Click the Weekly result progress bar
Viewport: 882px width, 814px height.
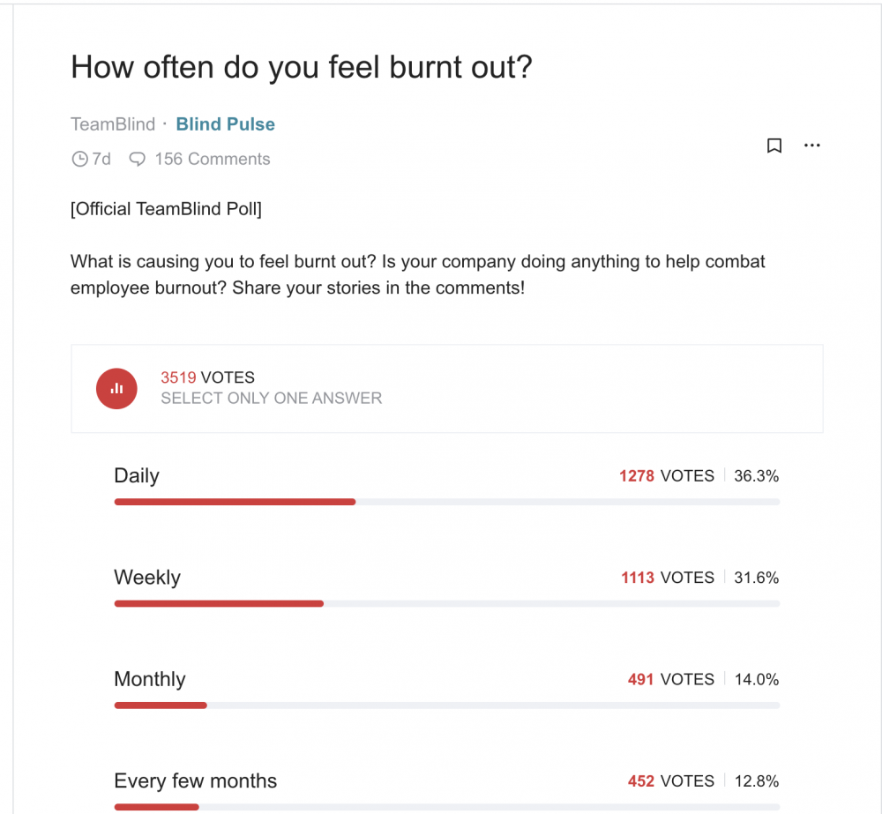click(447, 603)
